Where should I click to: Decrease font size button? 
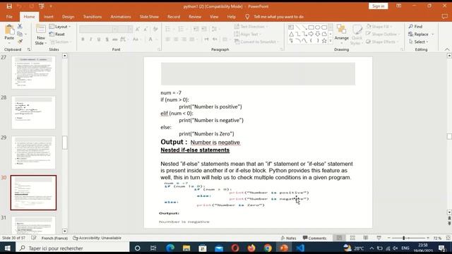click(x=145, y=29)
